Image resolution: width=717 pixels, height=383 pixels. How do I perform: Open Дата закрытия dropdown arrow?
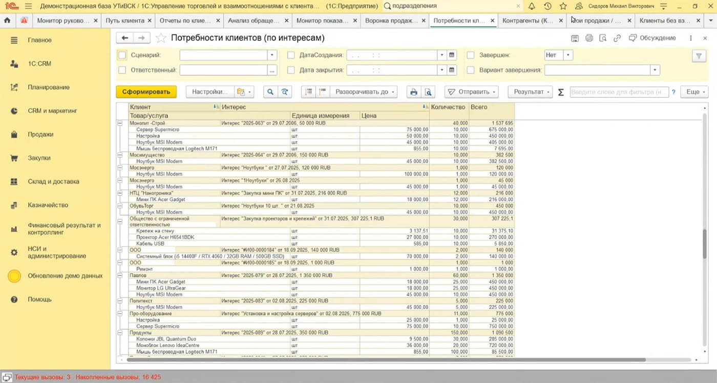442,70
